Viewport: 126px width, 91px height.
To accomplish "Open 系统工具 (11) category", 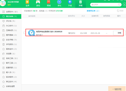I will pyautogui.click(x=11, y=58).
